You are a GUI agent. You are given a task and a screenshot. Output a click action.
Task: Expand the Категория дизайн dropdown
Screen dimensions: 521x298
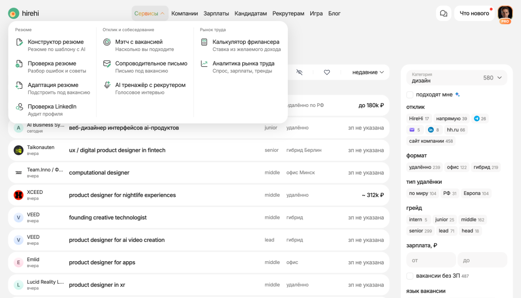pos(457,78)
